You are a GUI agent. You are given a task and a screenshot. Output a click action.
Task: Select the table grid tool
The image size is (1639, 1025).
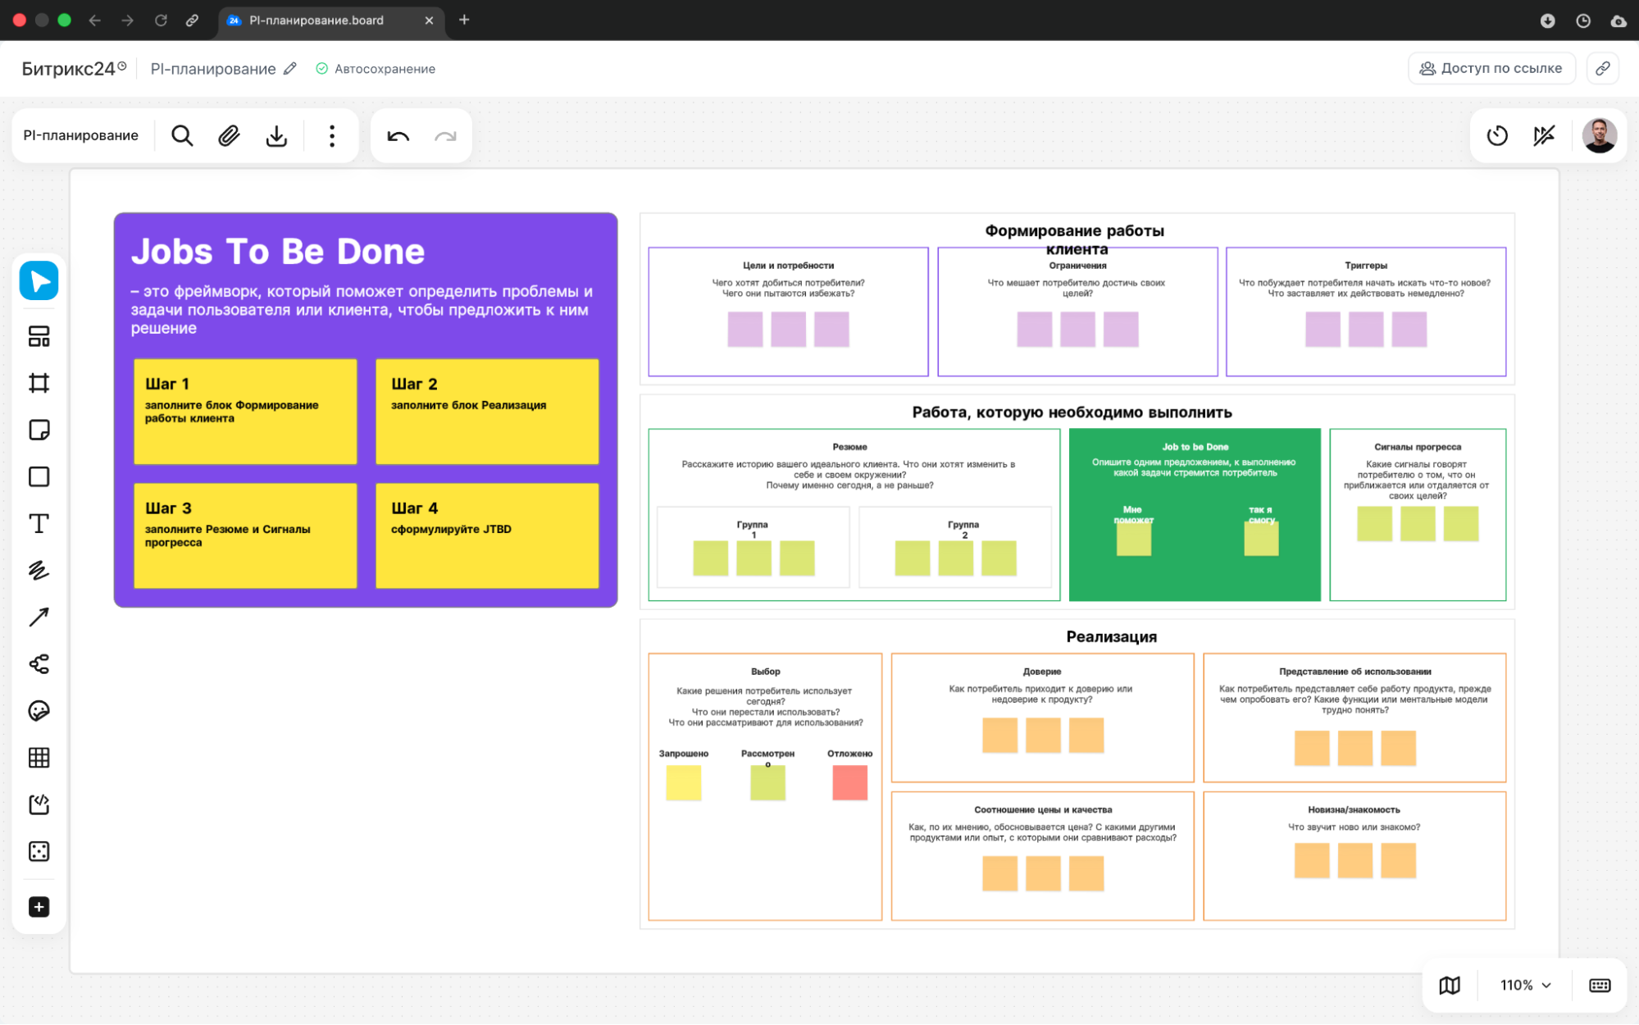(x=39, y=757)
